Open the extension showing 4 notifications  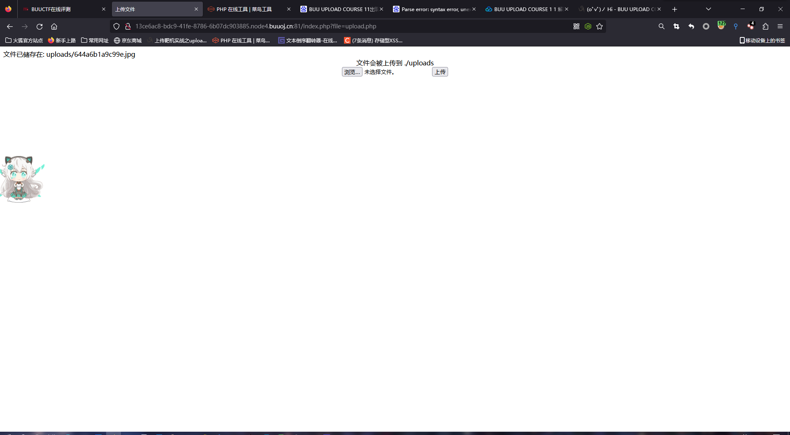pos(750,26)
